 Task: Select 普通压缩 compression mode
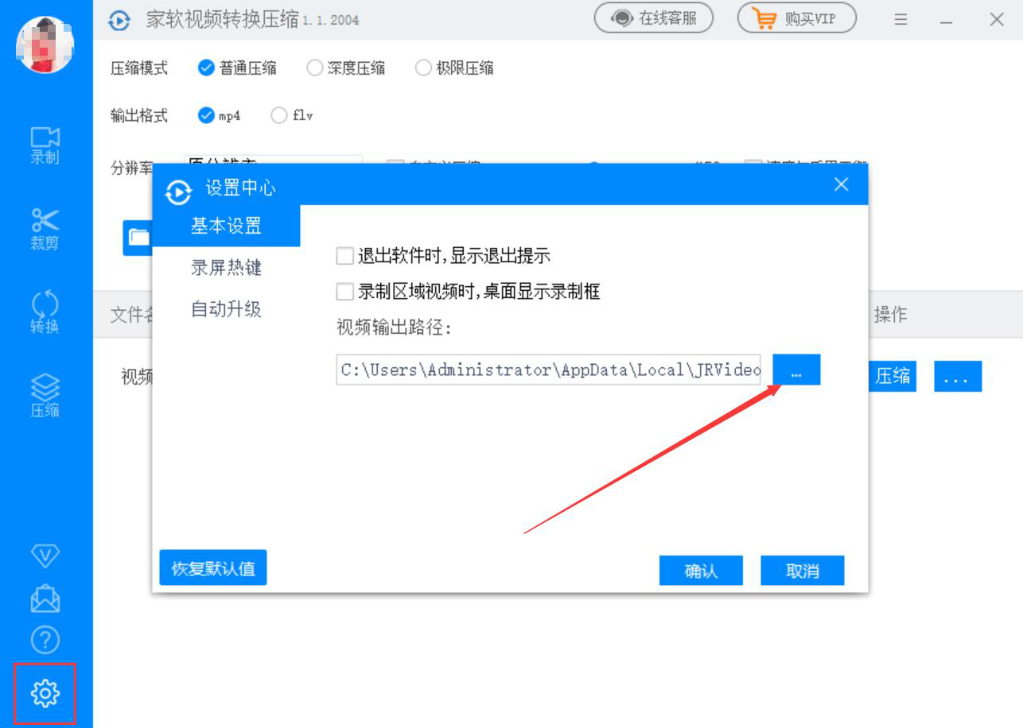click(x=237, y=68)
